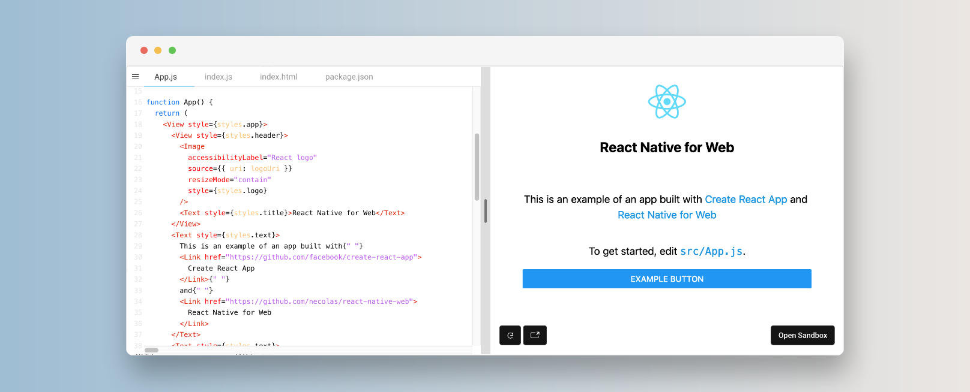
Task: Click the 'resizeMode="contain"' code line
Action: pyautogui.click(x=229, y=180)
